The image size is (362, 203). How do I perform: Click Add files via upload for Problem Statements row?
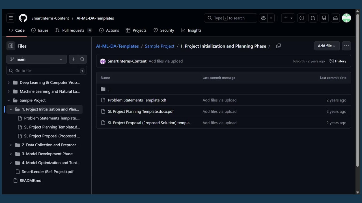pos(219,100)
